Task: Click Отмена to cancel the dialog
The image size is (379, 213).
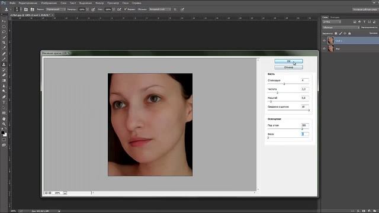Action: (x=288, y=67)
